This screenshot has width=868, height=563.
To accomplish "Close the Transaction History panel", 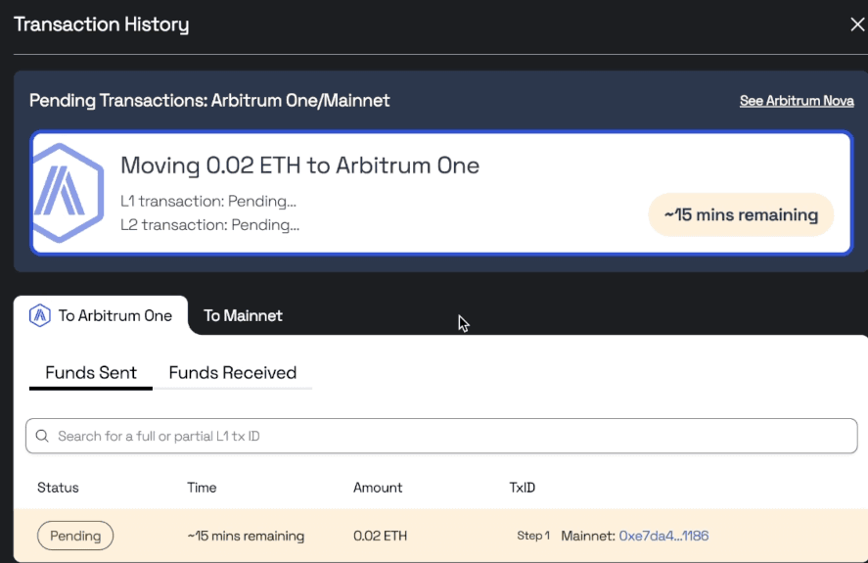I will pyautogui.click(x=856, y=24).
